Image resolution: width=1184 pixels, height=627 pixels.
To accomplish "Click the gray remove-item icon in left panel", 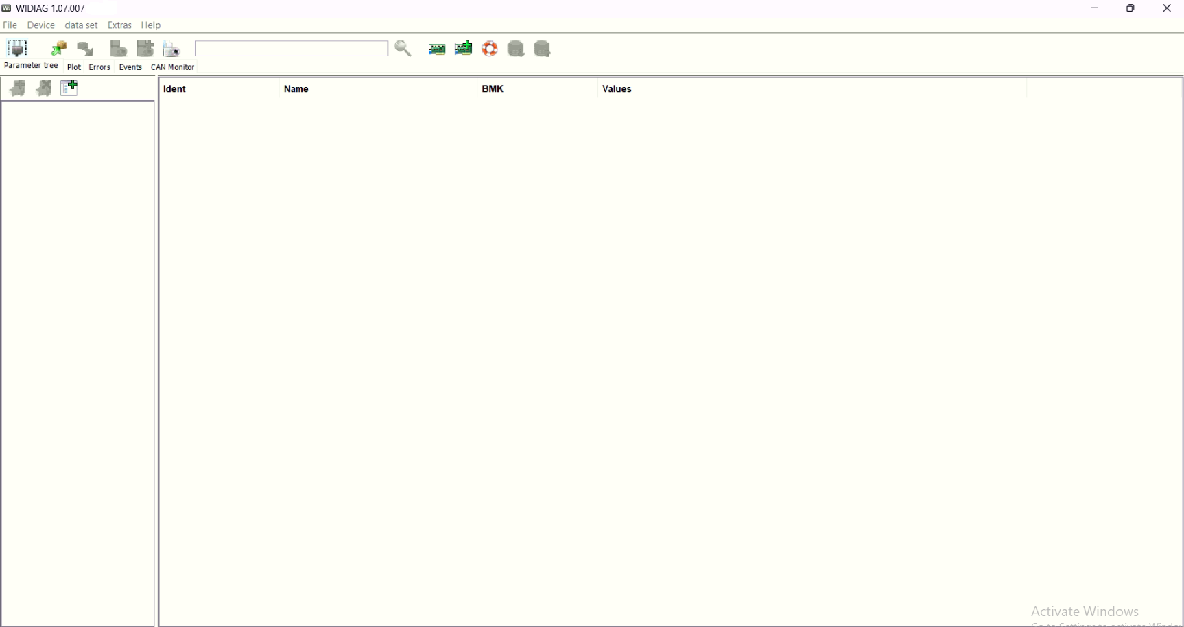I will pos(44,88).
